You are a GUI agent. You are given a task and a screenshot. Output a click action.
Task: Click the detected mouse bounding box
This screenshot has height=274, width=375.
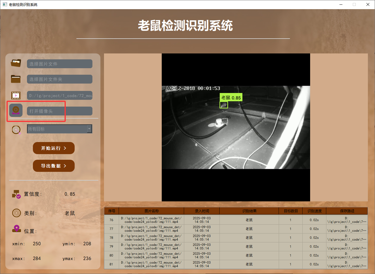pyautogui.click(x=224, y=105)
